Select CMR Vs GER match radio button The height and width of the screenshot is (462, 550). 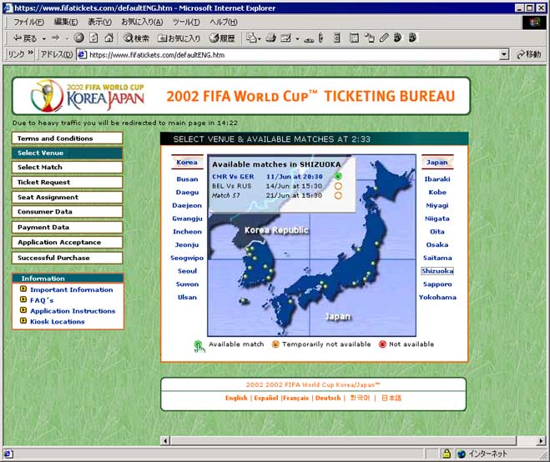[x=338, y=176]
